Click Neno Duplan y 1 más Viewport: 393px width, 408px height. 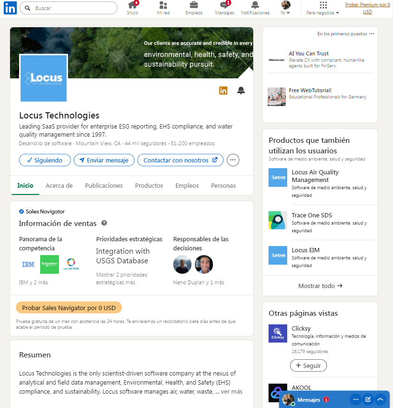click(199, 282)
